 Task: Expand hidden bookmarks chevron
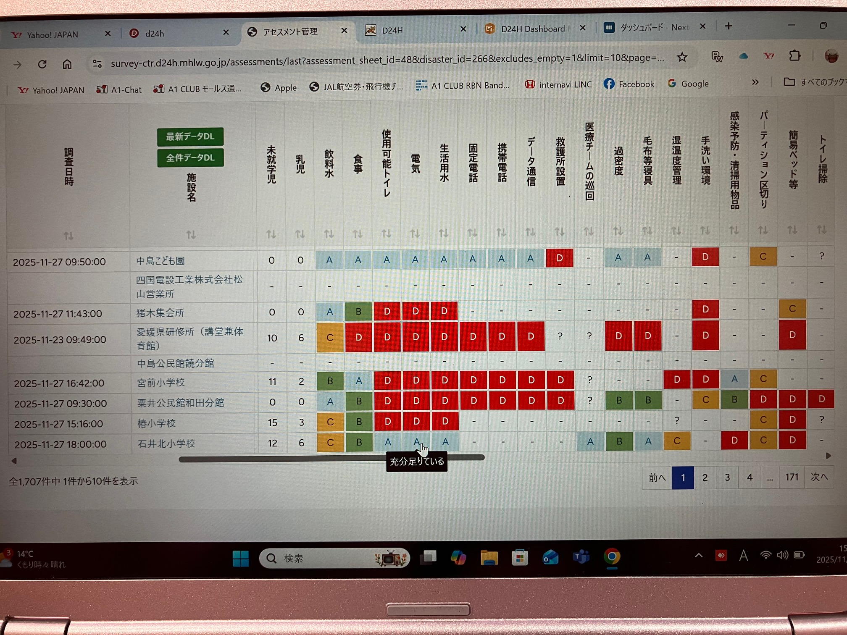pos(755,82)
